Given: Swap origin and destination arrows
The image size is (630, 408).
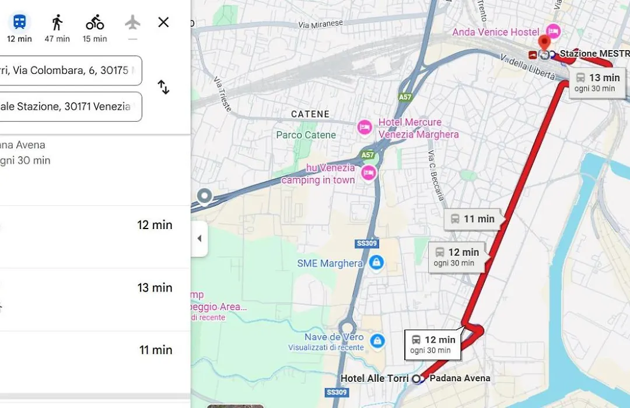Looking at the screenshot, I should 163,87.
